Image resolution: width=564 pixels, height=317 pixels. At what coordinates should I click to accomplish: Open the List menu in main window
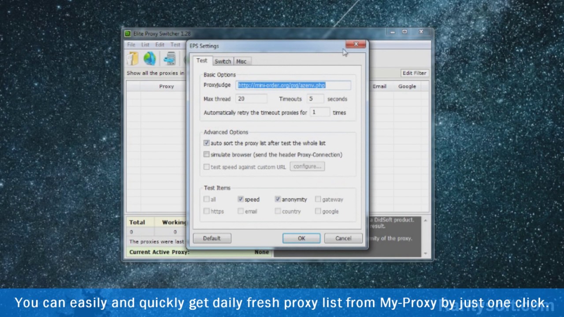[x=145, y=45]
